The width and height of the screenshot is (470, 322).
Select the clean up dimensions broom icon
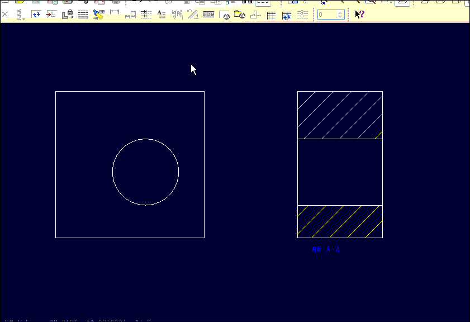click(x=98, y=15)
